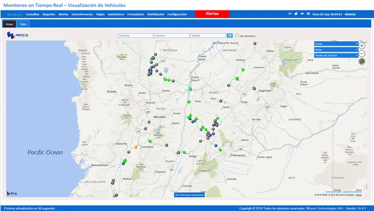Click the map zoom in plus button
This screenshot has width=374, height=211.
pos(362,45)
